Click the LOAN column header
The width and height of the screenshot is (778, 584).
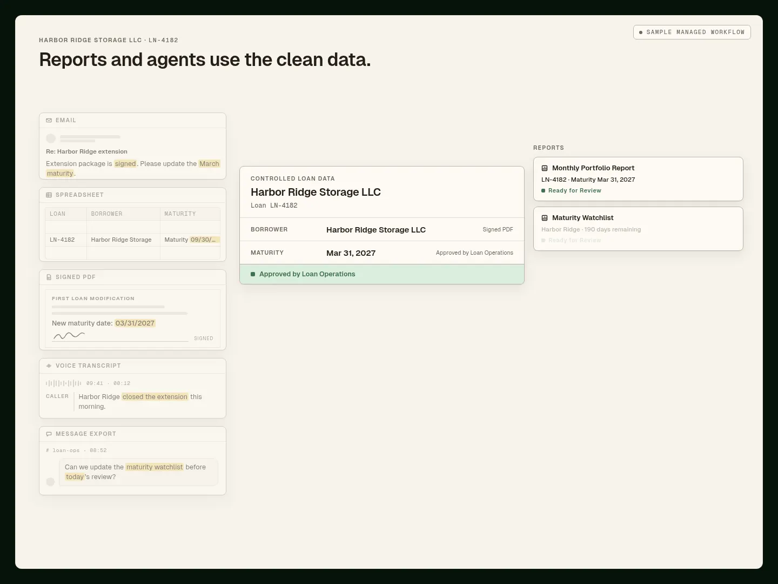tap(66, 214)
